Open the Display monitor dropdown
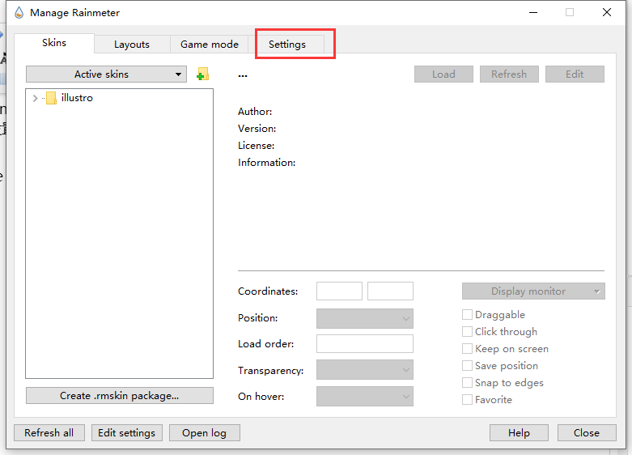 point(533,291)
